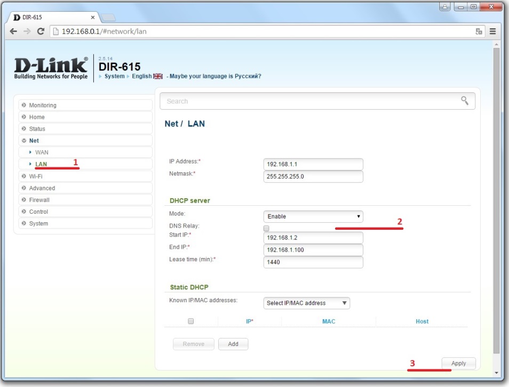Click the firmware version 2.5.14 text

[106, 59]
